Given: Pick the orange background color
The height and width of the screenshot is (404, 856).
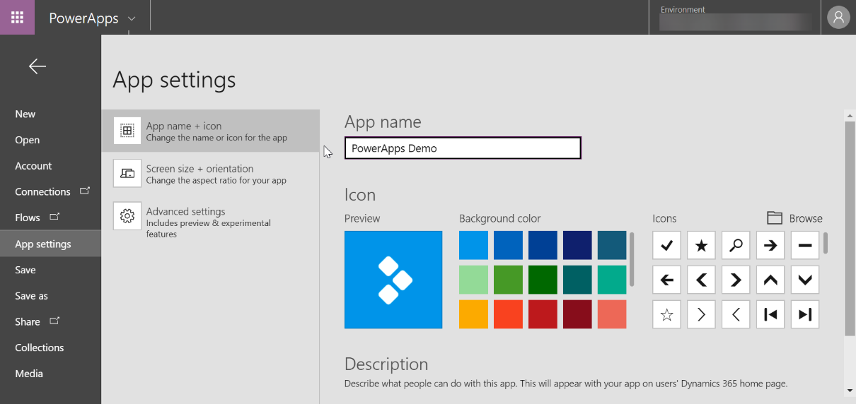Looking at the screenshot, I should 473,314.
